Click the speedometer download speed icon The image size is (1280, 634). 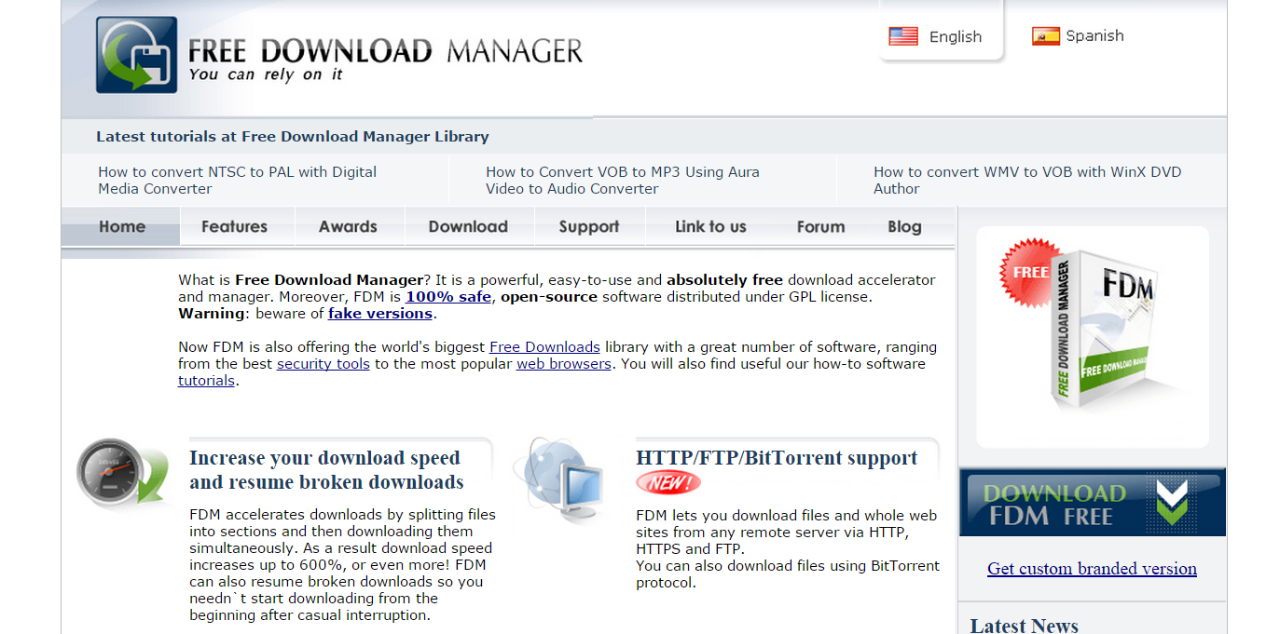(x=123, y=474)
